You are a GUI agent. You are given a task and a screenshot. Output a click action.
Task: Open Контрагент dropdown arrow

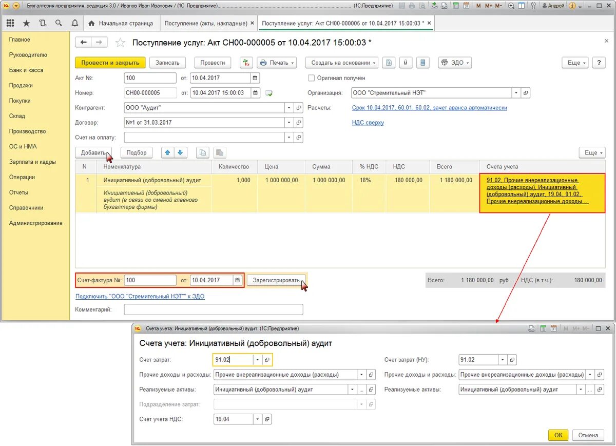point(290,108)
